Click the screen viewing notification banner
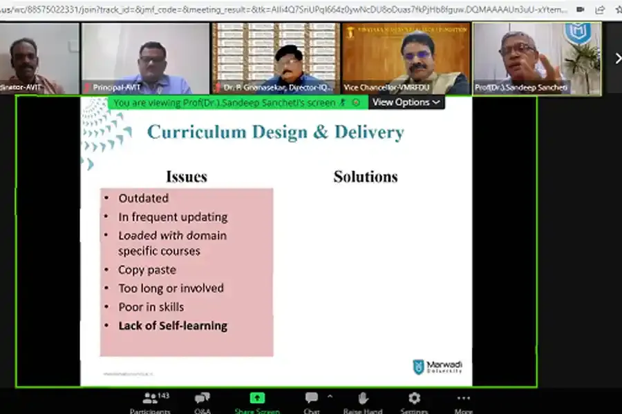 tap(235, 102)
